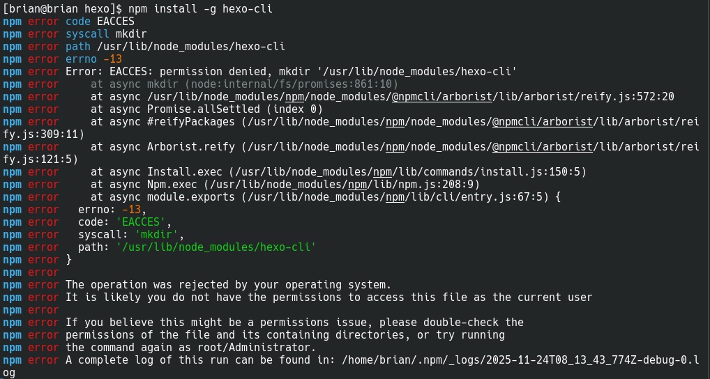Click the green 'EACCES' string value

pos(144,222)
